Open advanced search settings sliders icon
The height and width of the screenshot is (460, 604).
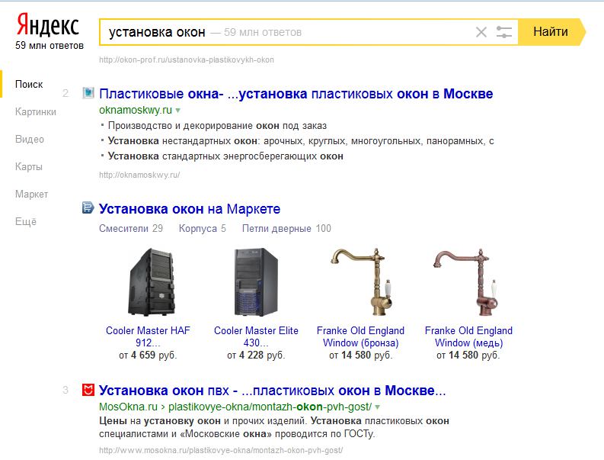click(504, 32)
